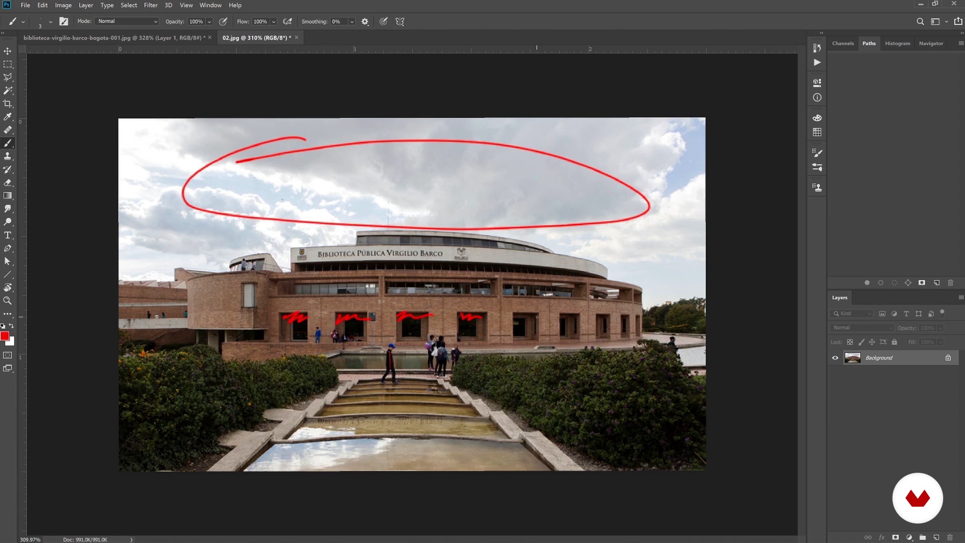Enable airbrush build-up effects

287,22
